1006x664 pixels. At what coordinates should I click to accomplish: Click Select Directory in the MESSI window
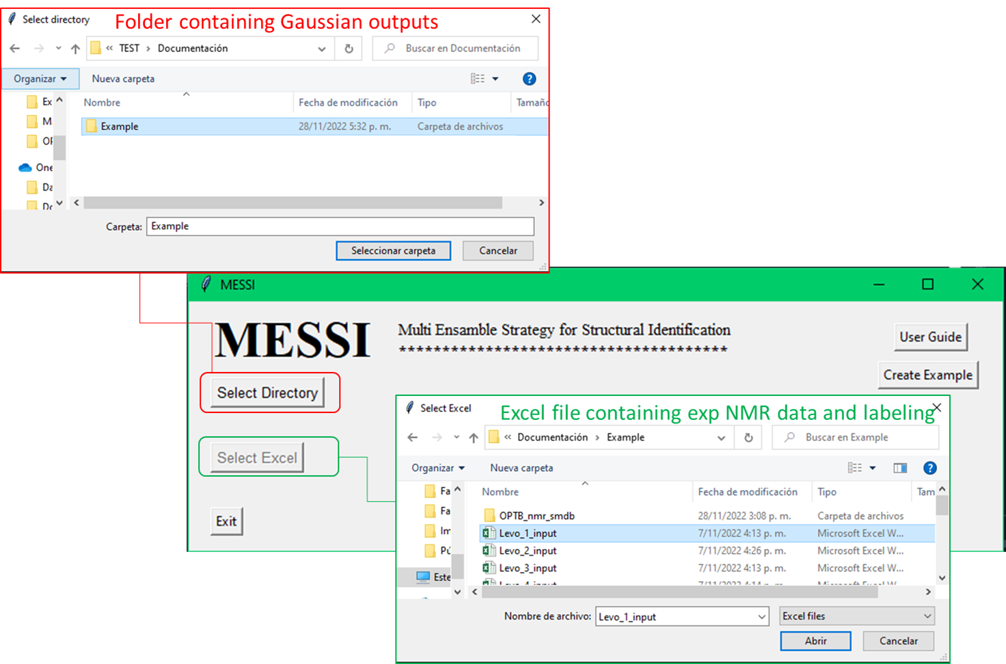(x=268, y=393)
